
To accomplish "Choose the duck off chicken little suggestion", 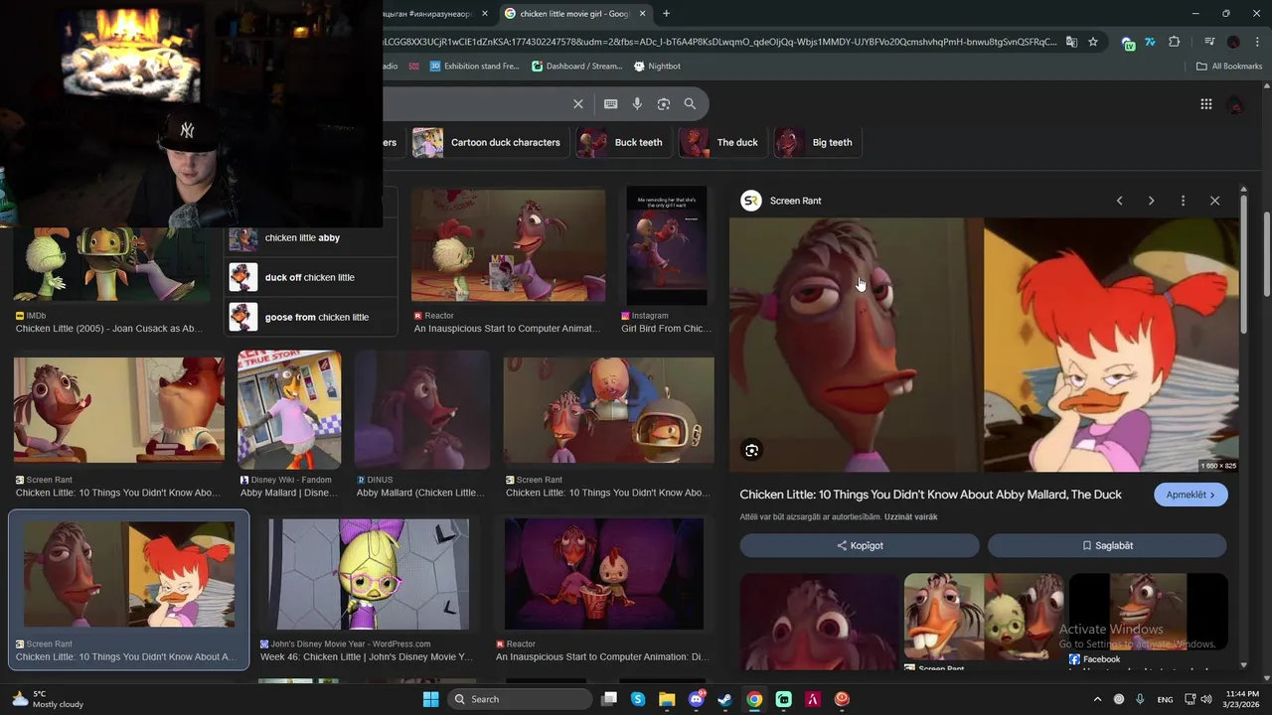I will [x=311, y=277].
